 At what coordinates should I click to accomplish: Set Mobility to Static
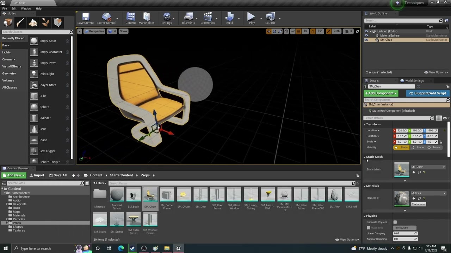click(401, 148)
